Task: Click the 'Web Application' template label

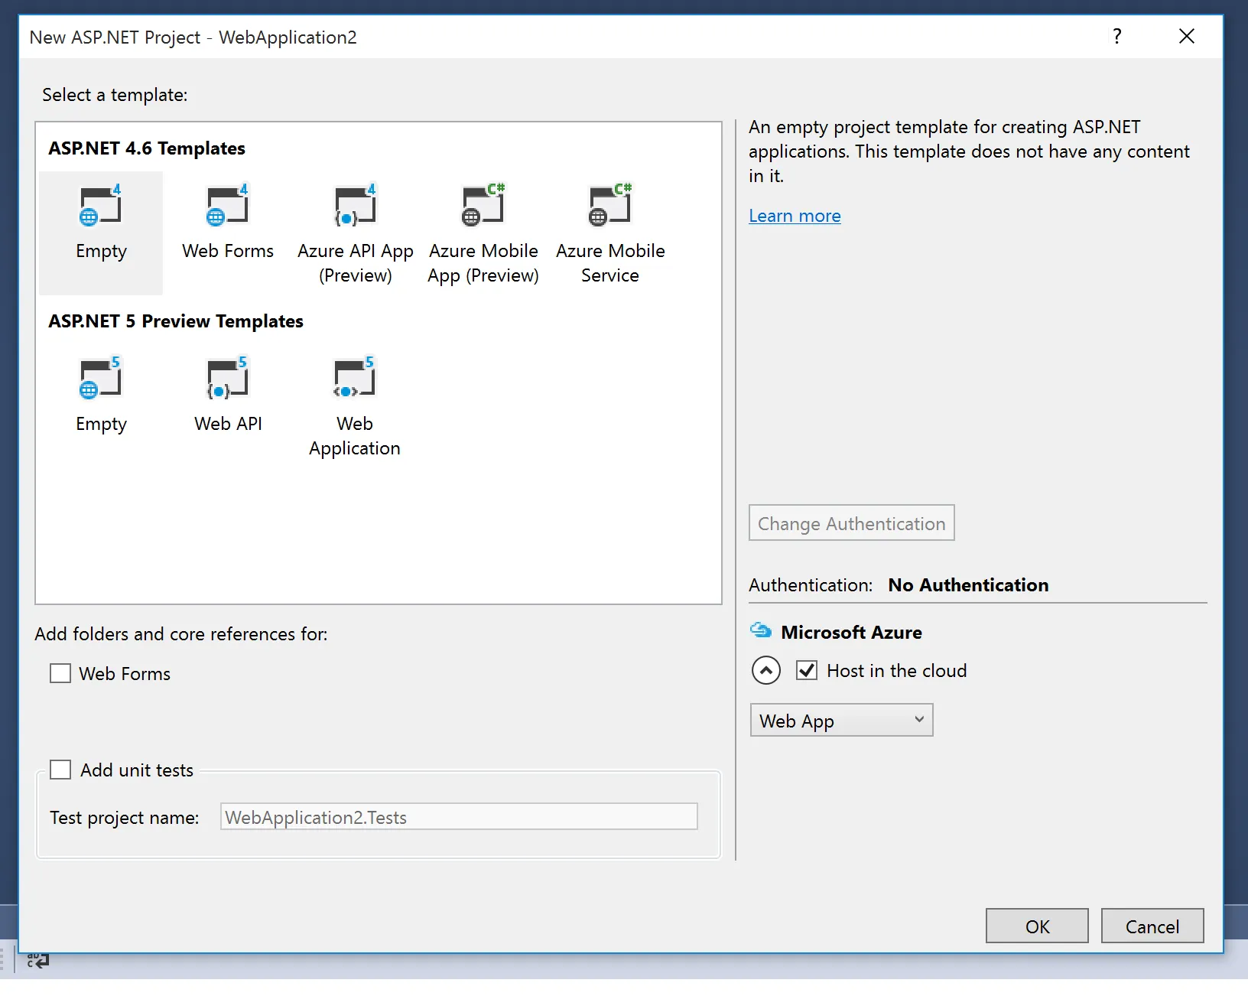Action: tap(355, 436)
